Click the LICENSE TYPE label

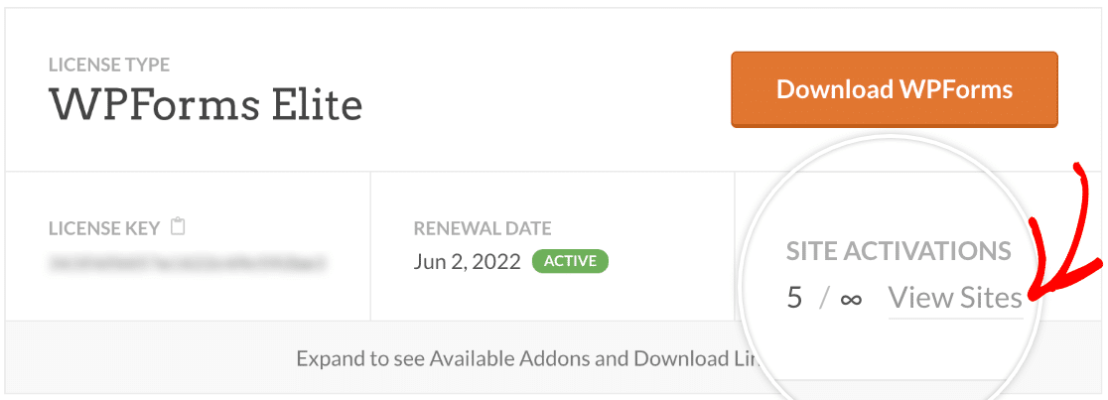[x=109, y=66]
